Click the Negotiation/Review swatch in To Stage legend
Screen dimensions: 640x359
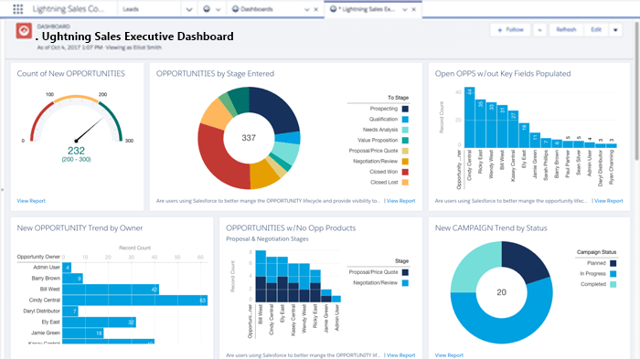point(405,162)
